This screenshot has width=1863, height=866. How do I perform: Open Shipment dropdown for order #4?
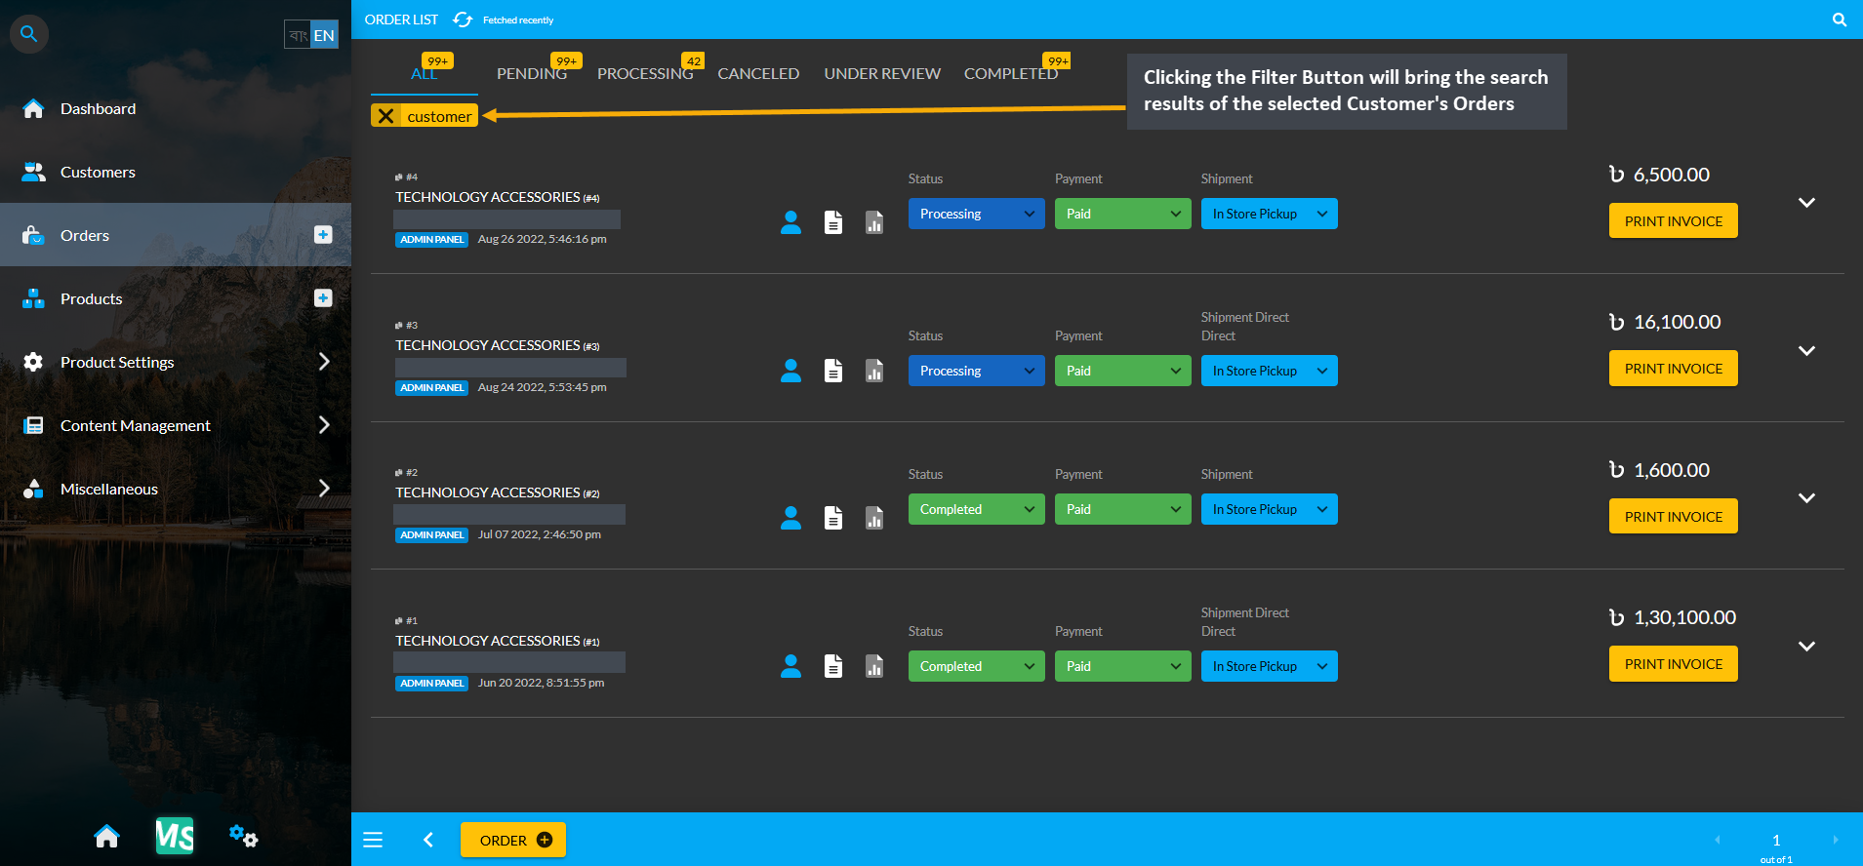pyautogui.click(x=1270, y=214)
